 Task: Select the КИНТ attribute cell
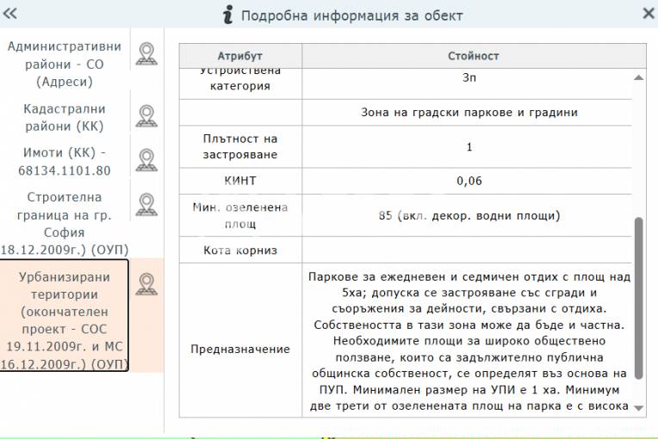[x=240, y=181]
